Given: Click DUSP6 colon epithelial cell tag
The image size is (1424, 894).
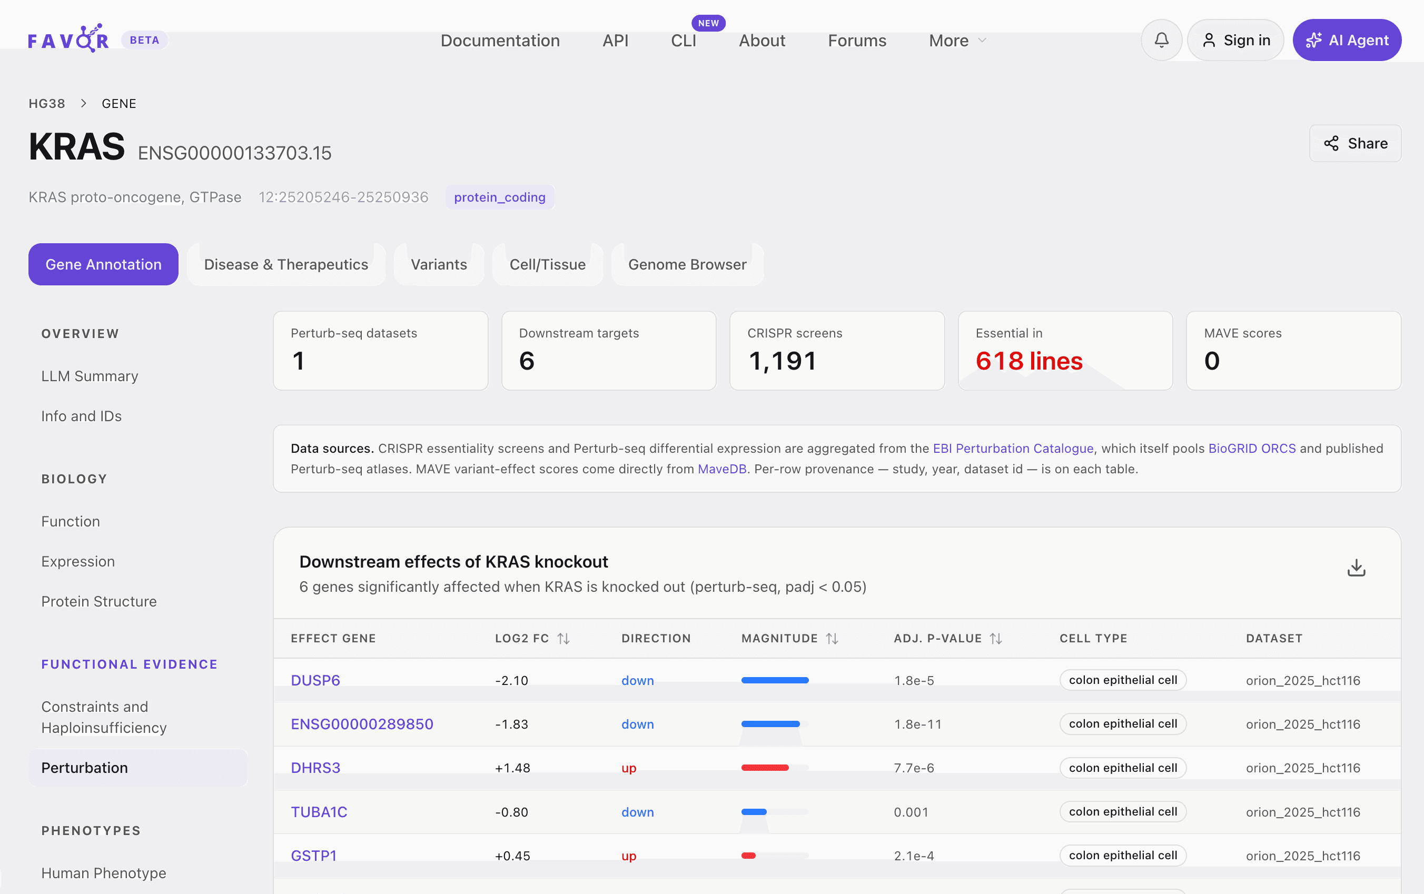Looking at the screenshot, I should [x=1122, y=680].
